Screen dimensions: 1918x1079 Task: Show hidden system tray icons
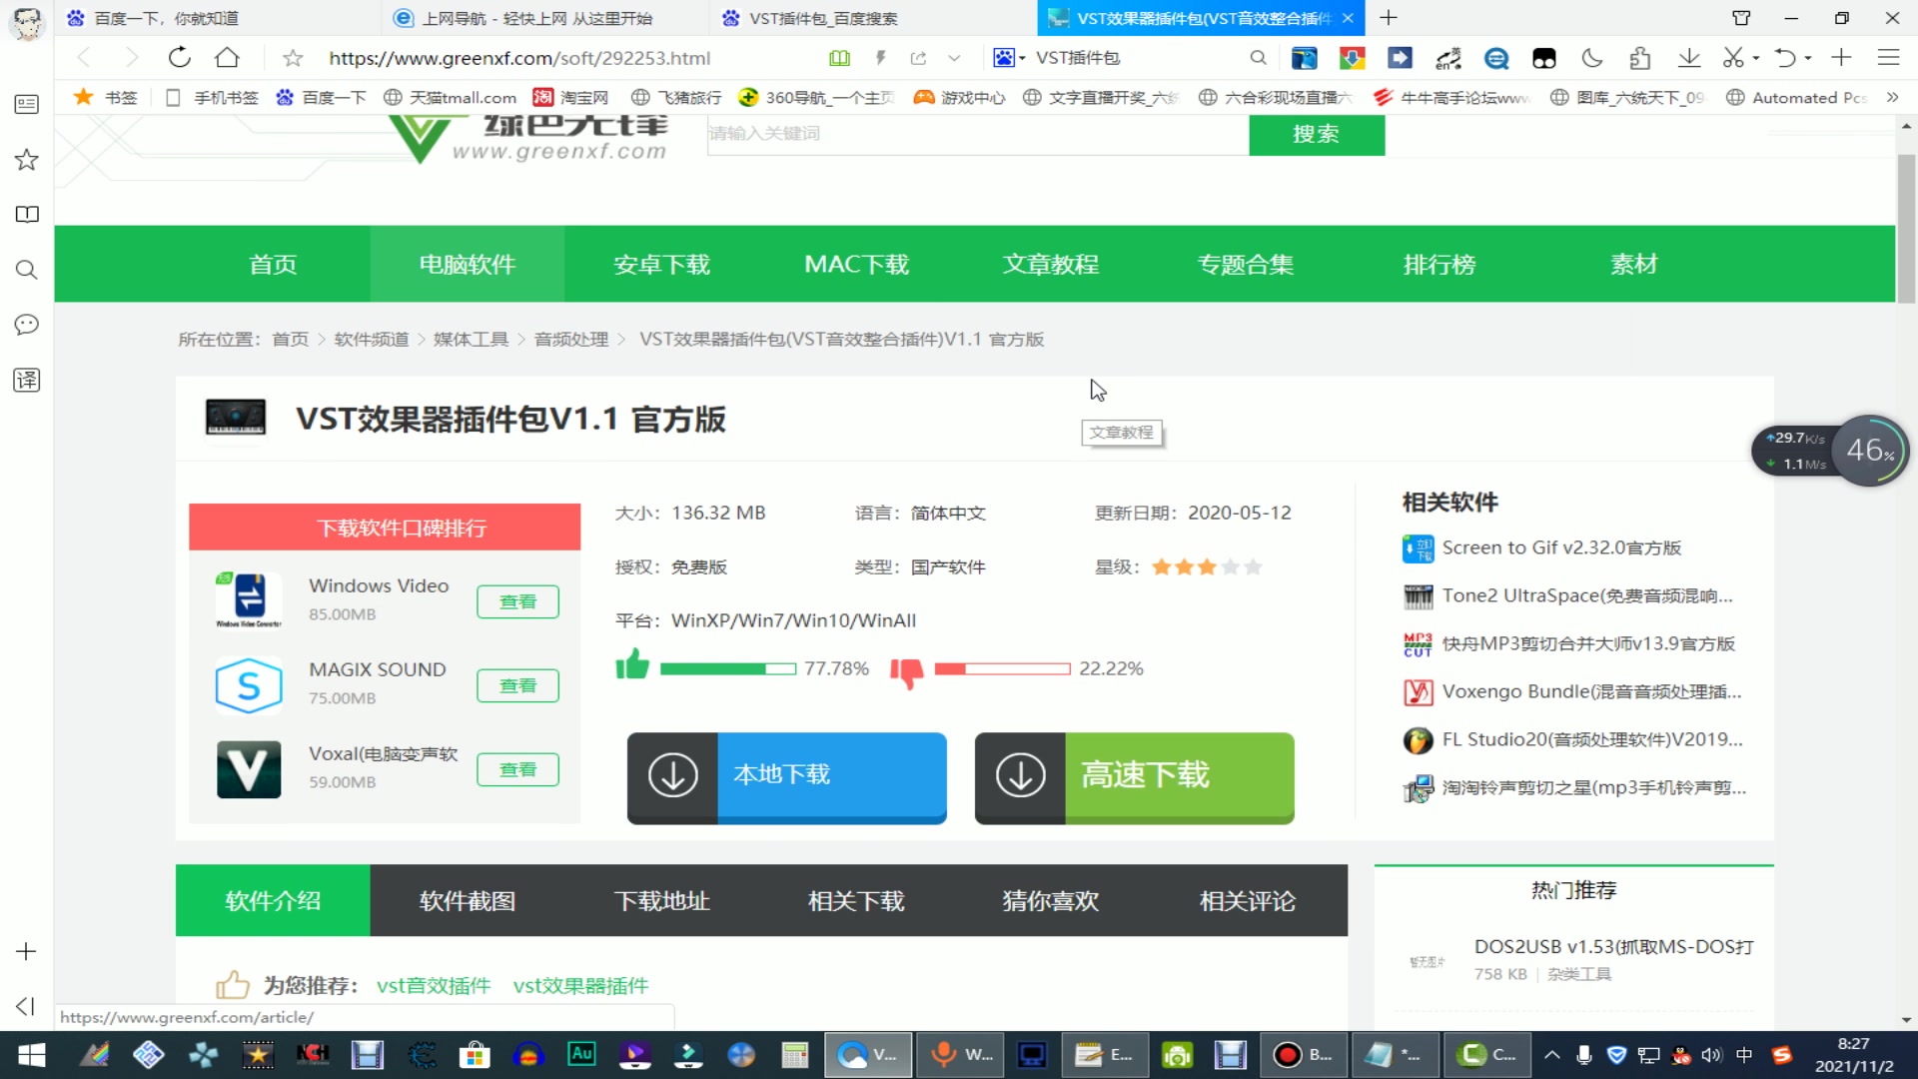[1551, 1055]
